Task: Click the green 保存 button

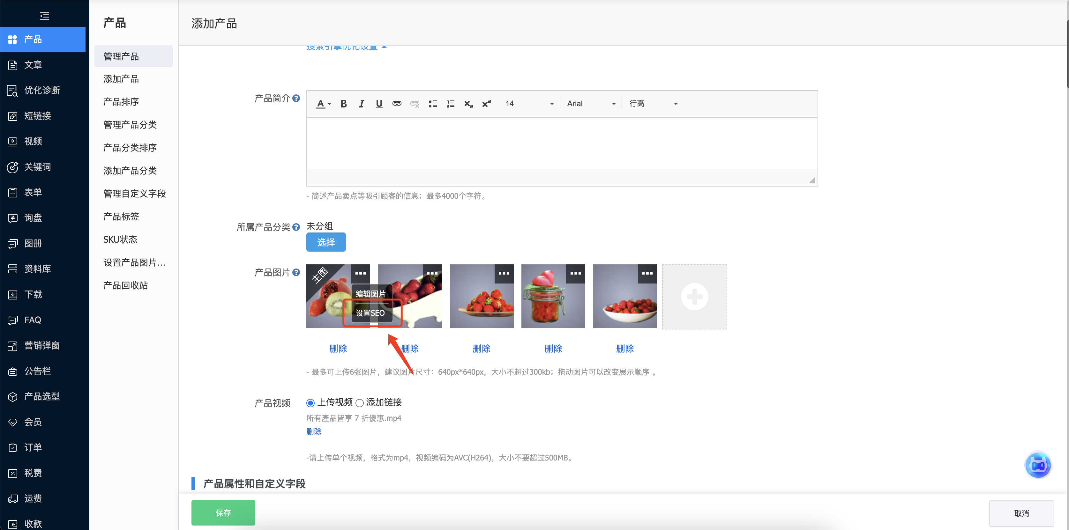Action: click(x=223, y=512)
